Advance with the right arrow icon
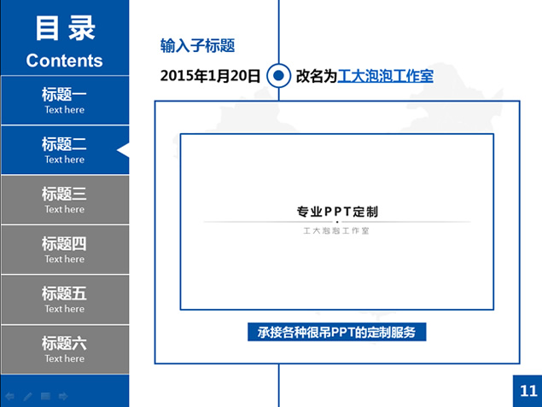 coord(63,396)
